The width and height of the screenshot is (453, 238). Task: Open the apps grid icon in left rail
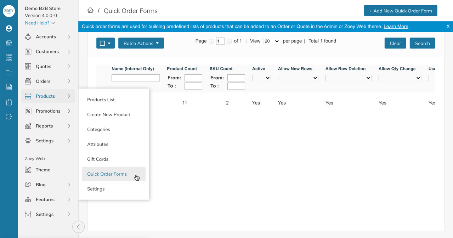pos(9,58)
